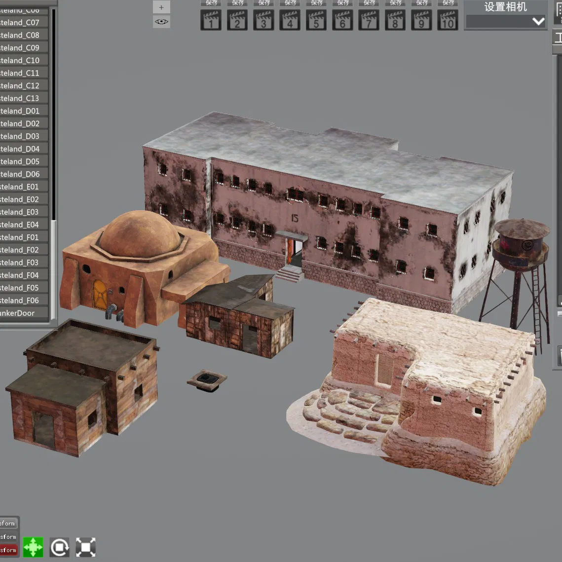The width and height of the screenshot is (562, 562).
Task: Select the list row ending in D06
Action: (24, 174)
